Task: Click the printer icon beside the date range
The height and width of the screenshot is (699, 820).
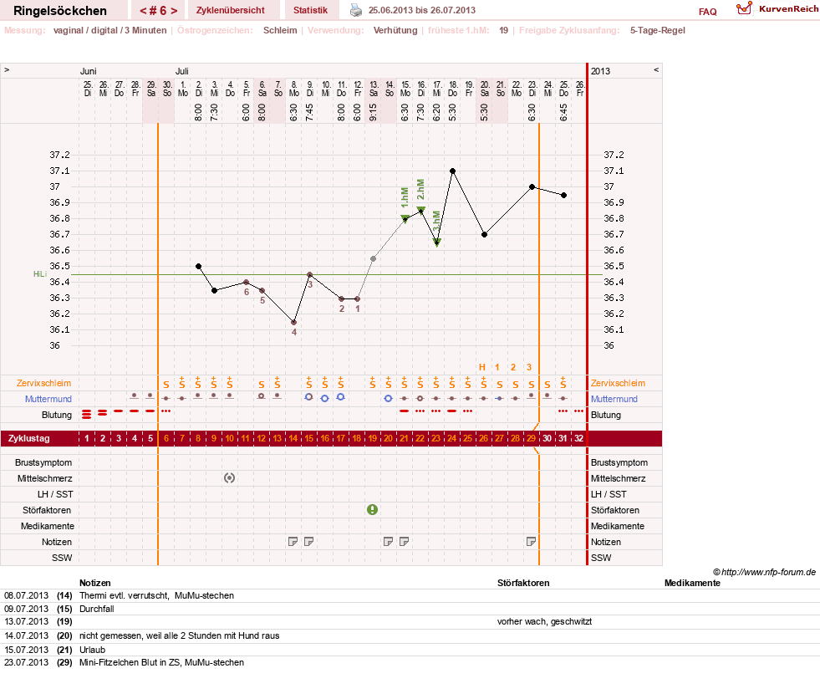Action: point(355,10)
